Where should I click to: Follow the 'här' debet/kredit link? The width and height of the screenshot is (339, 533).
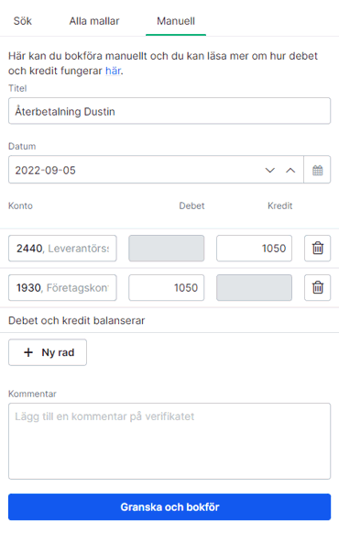click(x=113, y=71)
